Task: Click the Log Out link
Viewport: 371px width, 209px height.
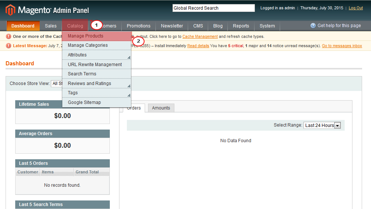Action: click(356, 8)
